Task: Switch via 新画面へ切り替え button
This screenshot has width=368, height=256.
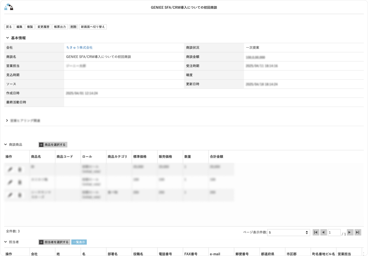Action: (93, 27)
